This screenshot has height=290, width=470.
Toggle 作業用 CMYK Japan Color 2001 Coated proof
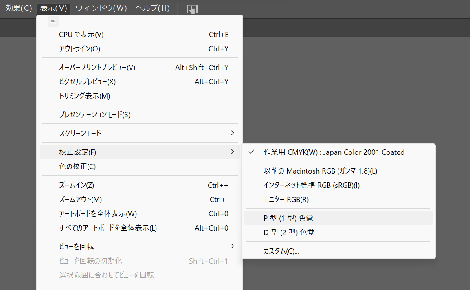[x=334, y=152]
